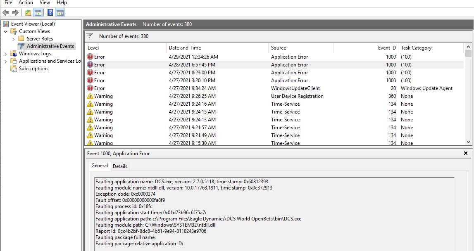Click the event list scroll up arrow

(x=468, y=47)
